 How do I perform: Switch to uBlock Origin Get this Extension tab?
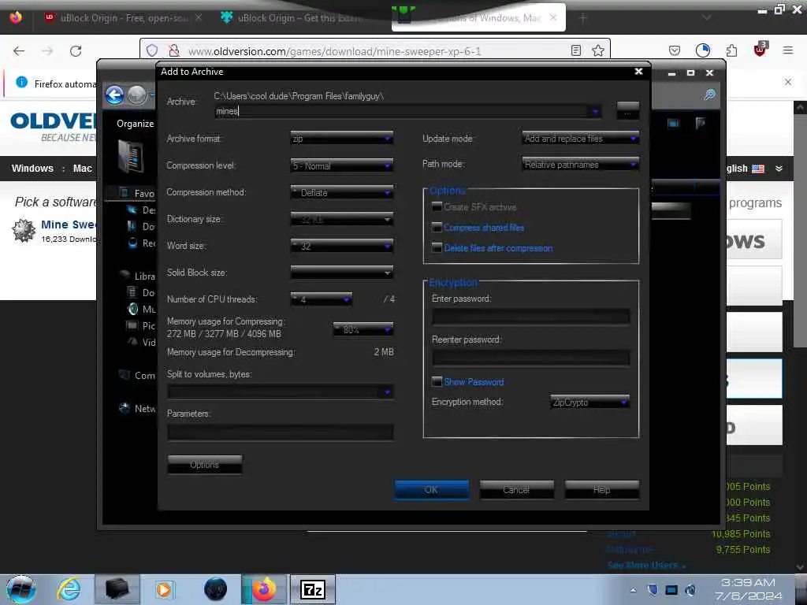299,18
